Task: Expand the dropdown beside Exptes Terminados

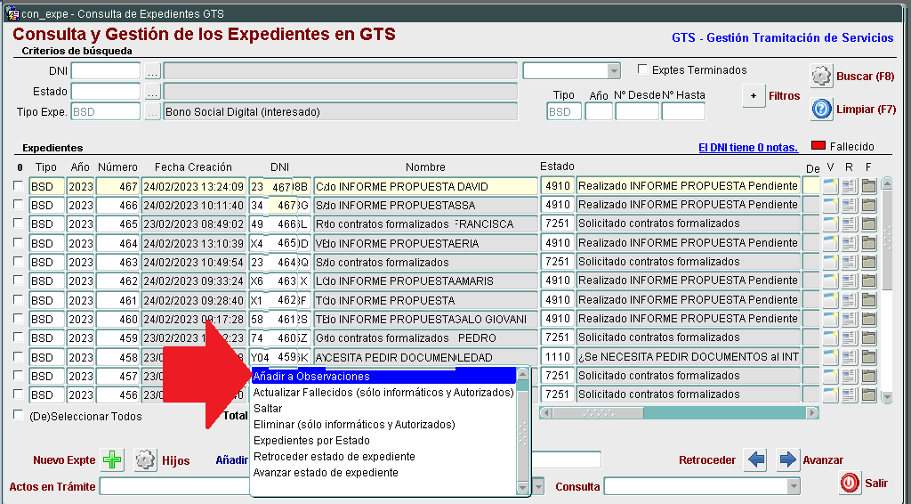Action: coord(613,71)
